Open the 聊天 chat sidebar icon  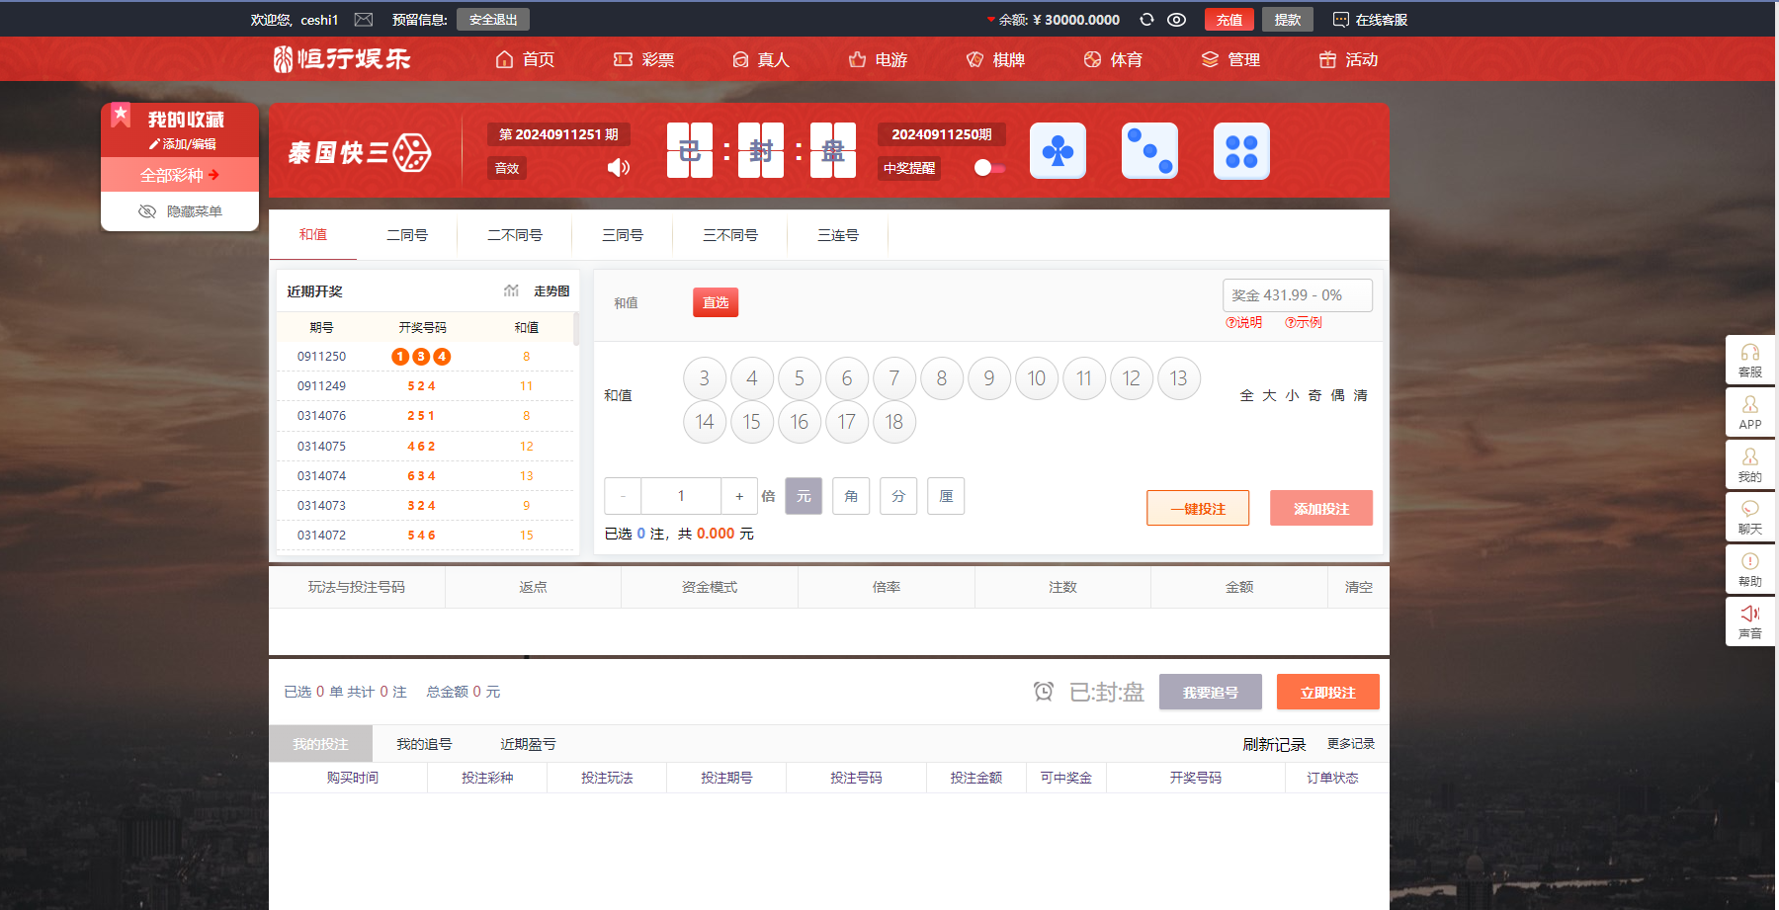pos(1749,517)
